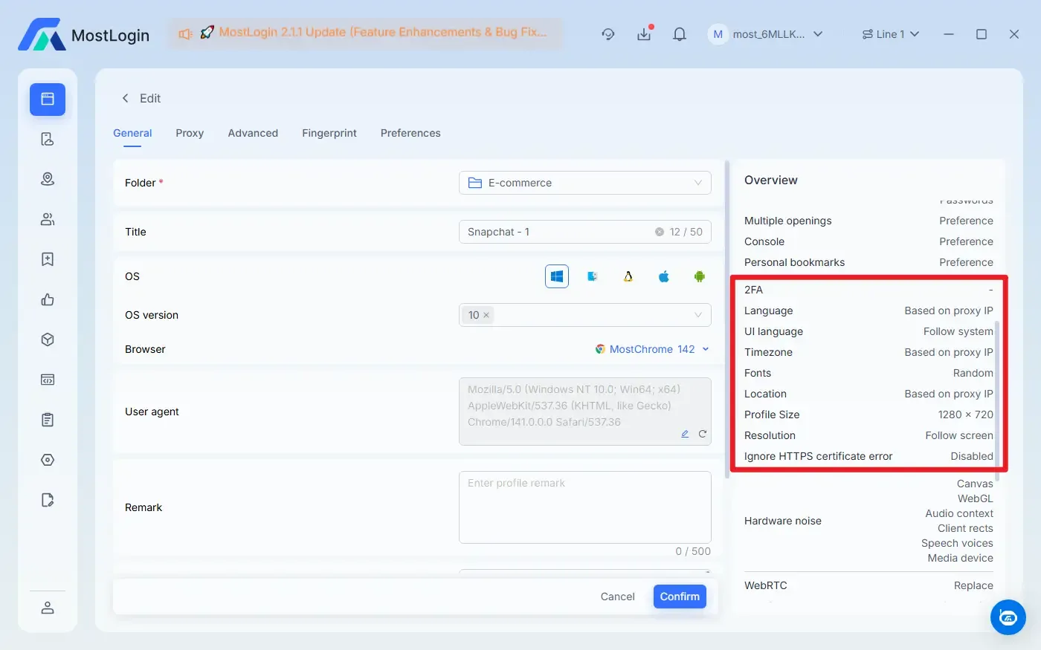Screen dimensions: 1041x650
Task: Remove the version 10 chip from OS version
Action: point(485,315)
